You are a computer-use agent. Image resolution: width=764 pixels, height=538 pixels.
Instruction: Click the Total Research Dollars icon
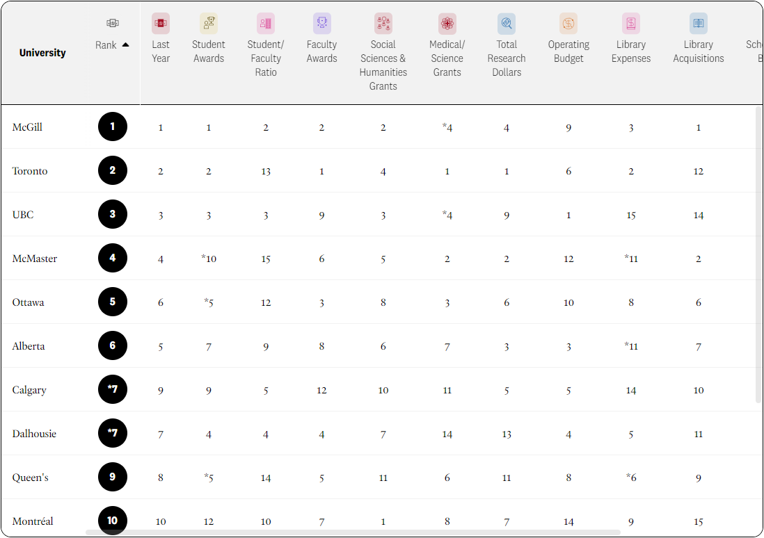[507, 23]
